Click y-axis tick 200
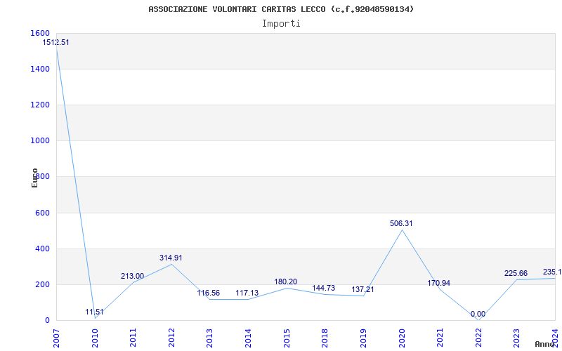 coord(43,285)
